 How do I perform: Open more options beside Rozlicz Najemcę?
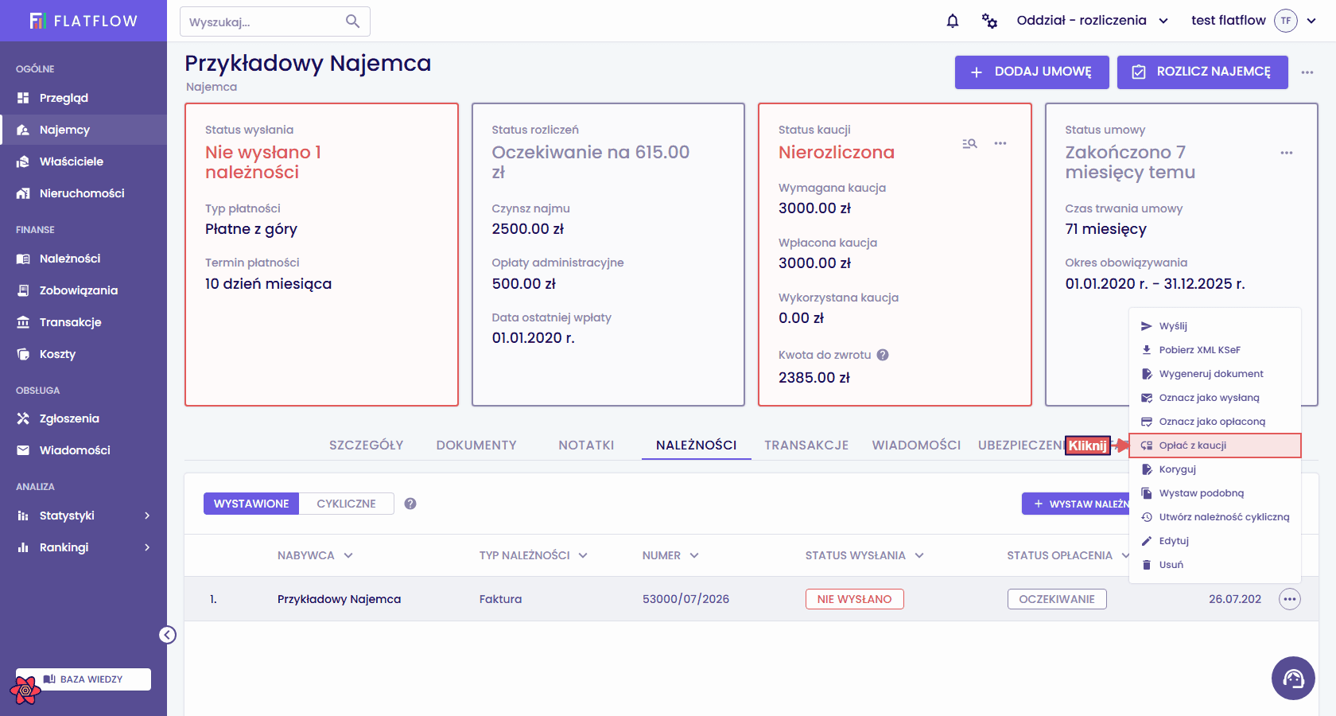coord(1307,72)
